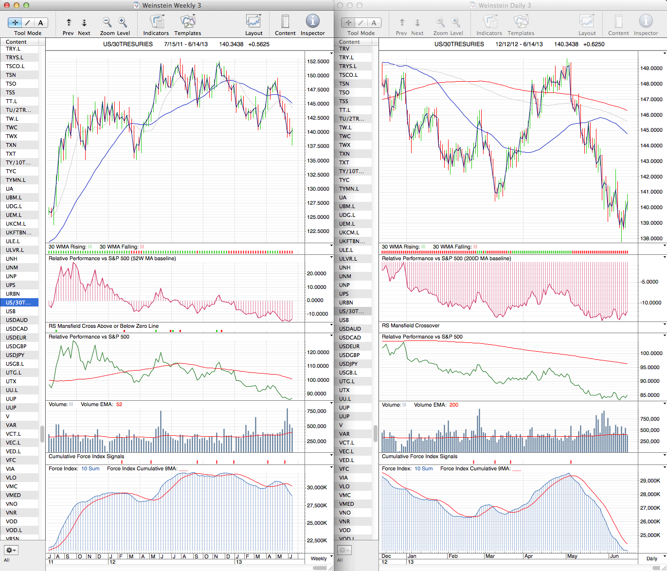Select the crosshair tool mode in Weinstein Weekly
667x571 pixels.
15,22
